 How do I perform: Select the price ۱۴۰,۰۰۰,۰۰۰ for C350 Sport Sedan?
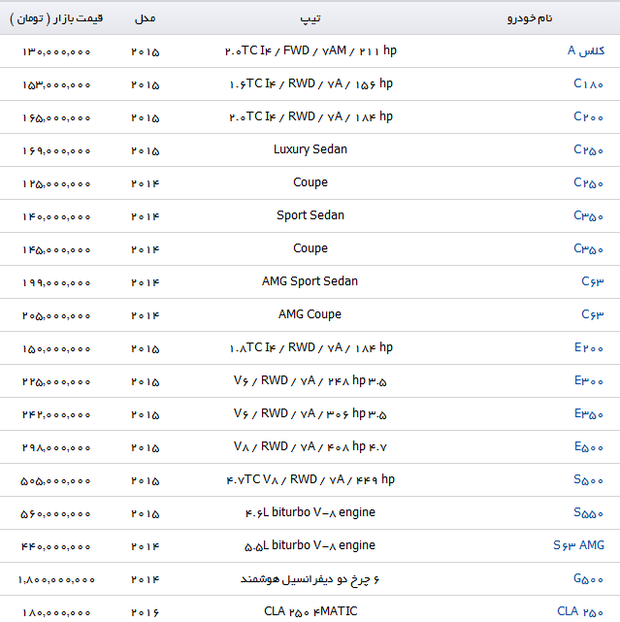click(56, 216)
